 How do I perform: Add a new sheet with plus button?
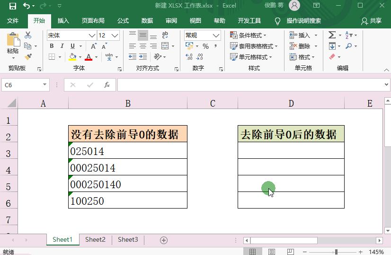point(164,240)
